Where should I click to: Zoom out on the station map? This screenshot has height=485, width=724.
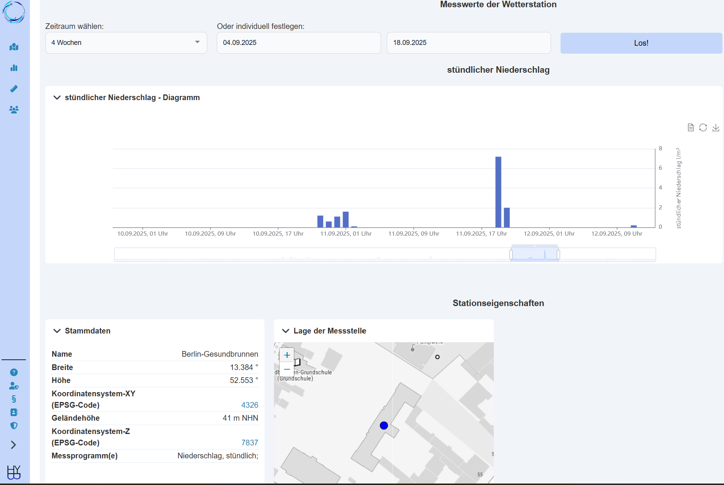pyautogui.click(x=287, y=369)
